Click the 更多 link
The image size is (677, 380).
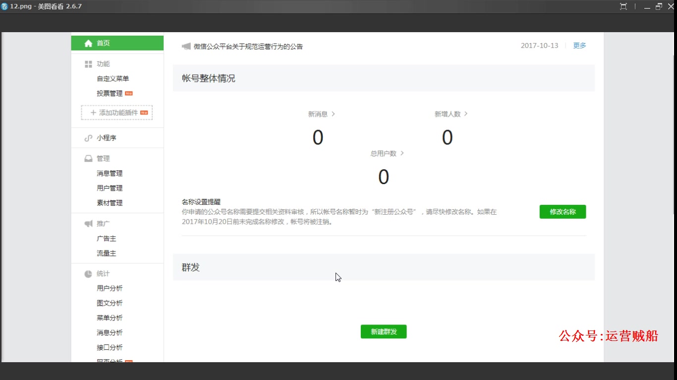pos(579,46)
